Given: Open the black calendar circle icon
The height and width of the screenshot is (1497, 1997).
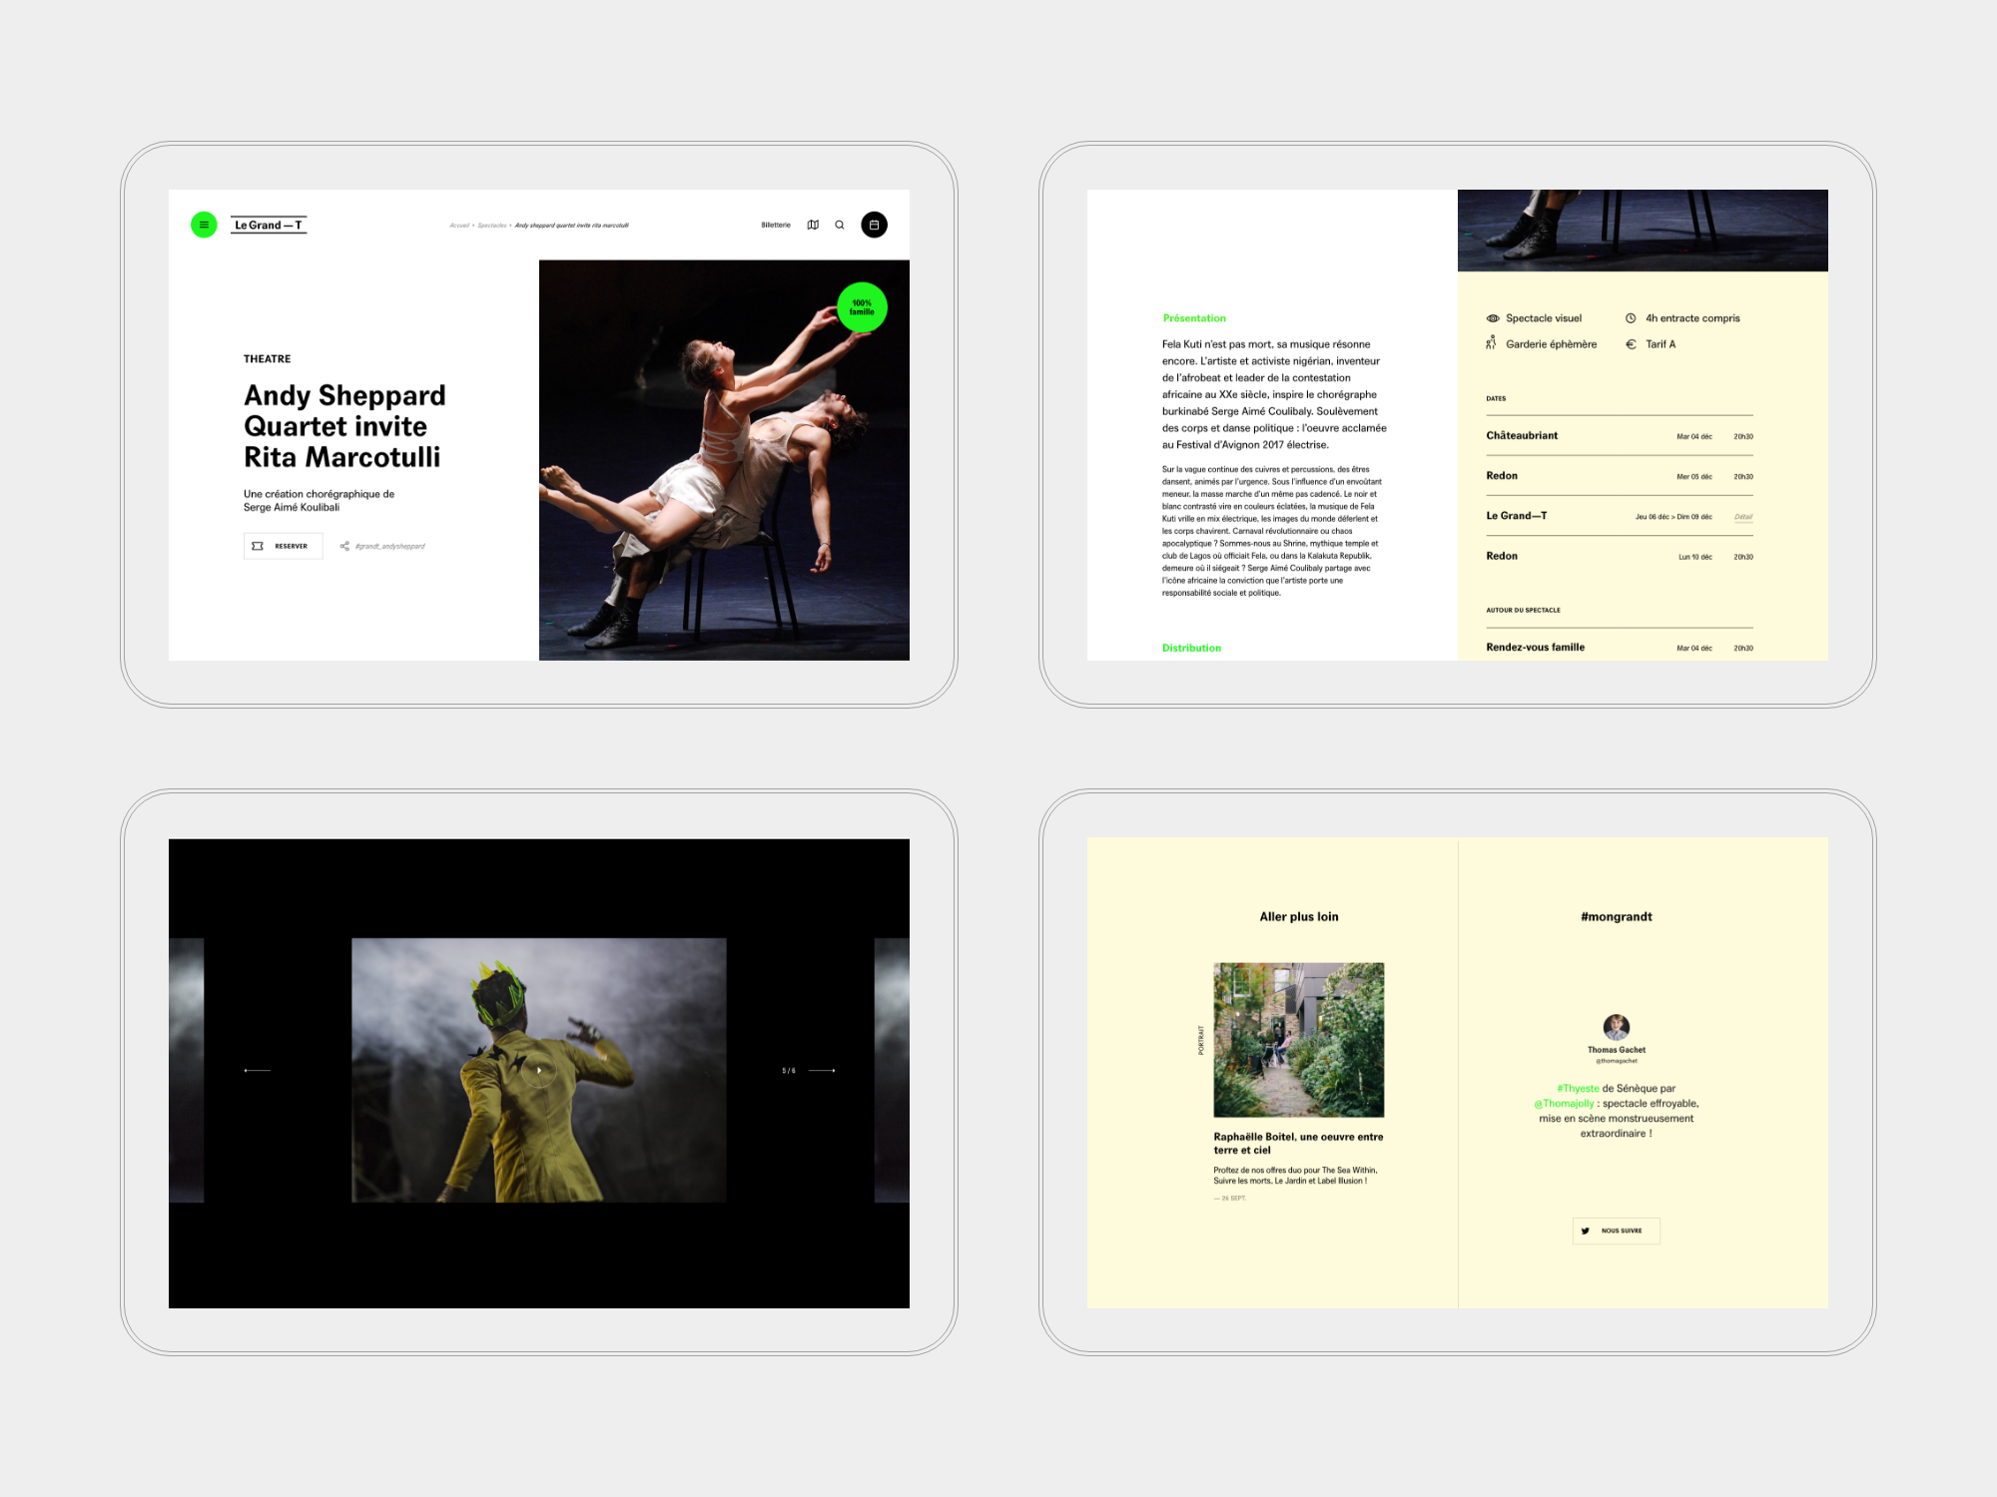Looking at the screenshot, I should (874, 225).
